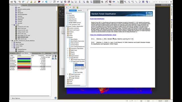Select the Tarmac row in colour table
The height and width of the screenshot is (102, 182).
(x=30, y=68)
